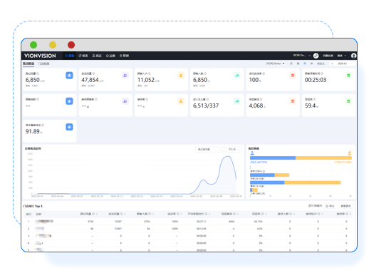The height and width of the screenshot is (278, 369).
Task: Click the VIONVISION logo
Action: (40, 56)
